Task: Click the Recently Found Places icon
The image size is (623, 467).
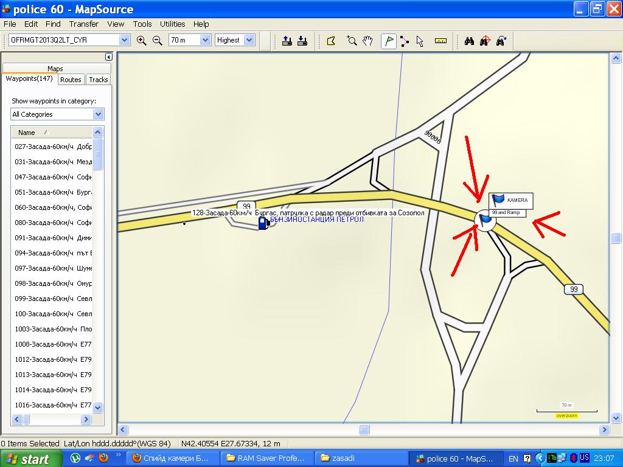Action: 501,41
